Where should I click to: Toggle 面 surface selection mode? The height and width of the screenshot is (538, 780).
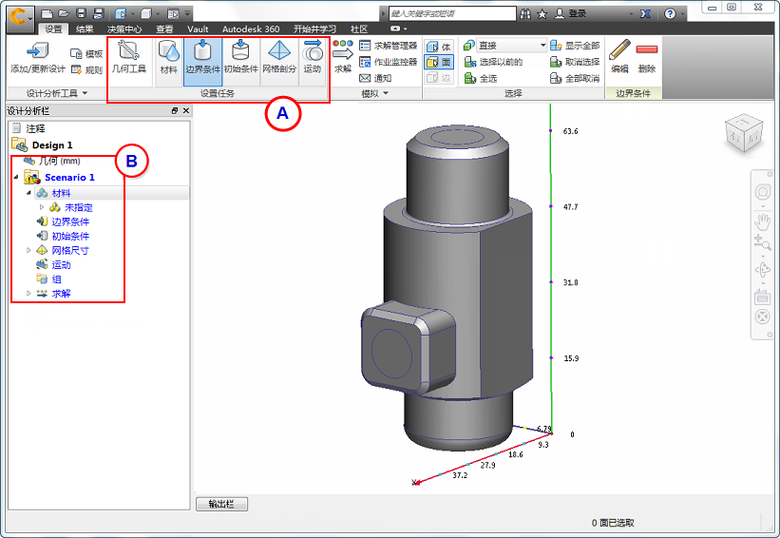439,62
